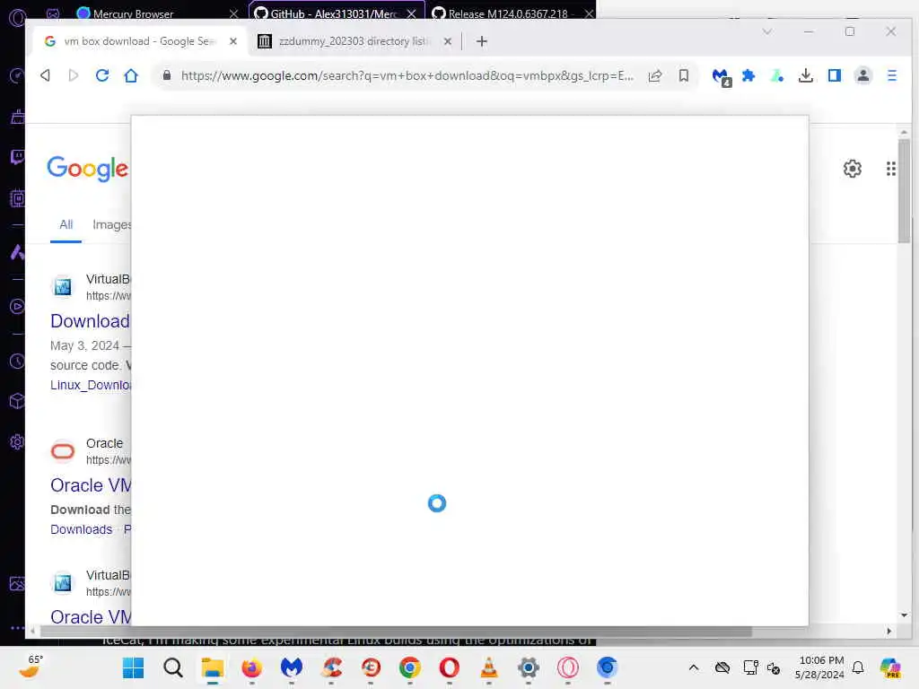Open the Mercury browser hamburger menu

coord(891,75)
